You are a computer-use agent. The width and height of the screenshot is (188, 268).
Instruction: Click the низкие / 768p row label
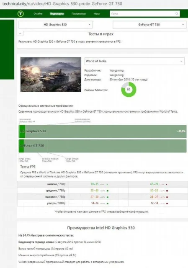56,184
